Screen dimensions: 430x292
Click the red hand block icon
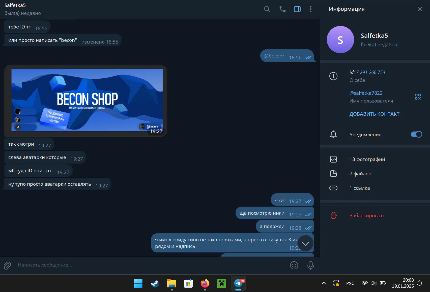[333, 215]
